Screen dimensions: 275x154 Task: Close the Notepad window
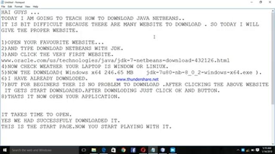270,2
